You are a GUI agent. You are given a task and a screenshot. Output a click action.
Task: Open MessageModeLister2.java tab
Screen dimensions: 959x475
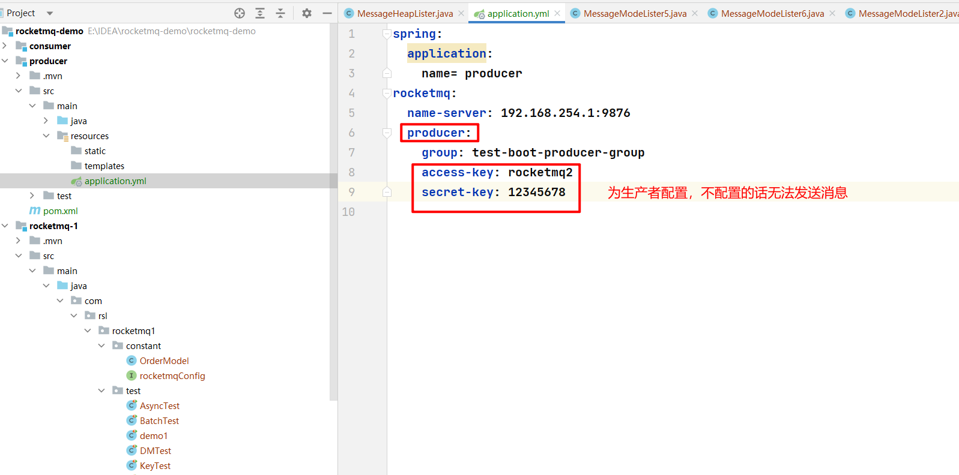point(909,13)
